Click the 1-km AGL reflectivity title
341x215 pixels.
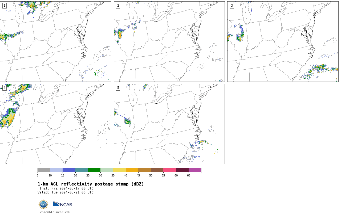click(x=91, y=184)
